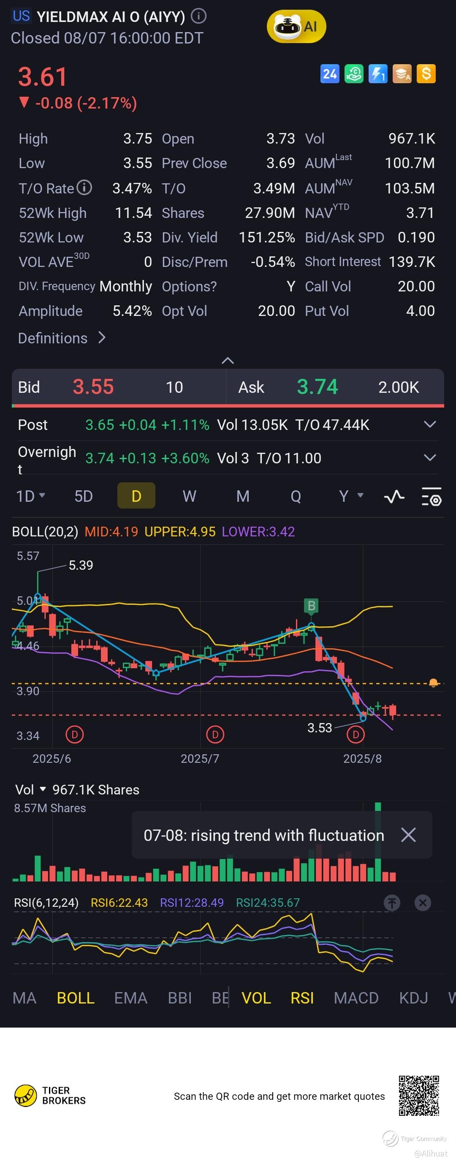456x1164 pixels.
Task: Toggle the MA indicator
Action: pos(24,998)
